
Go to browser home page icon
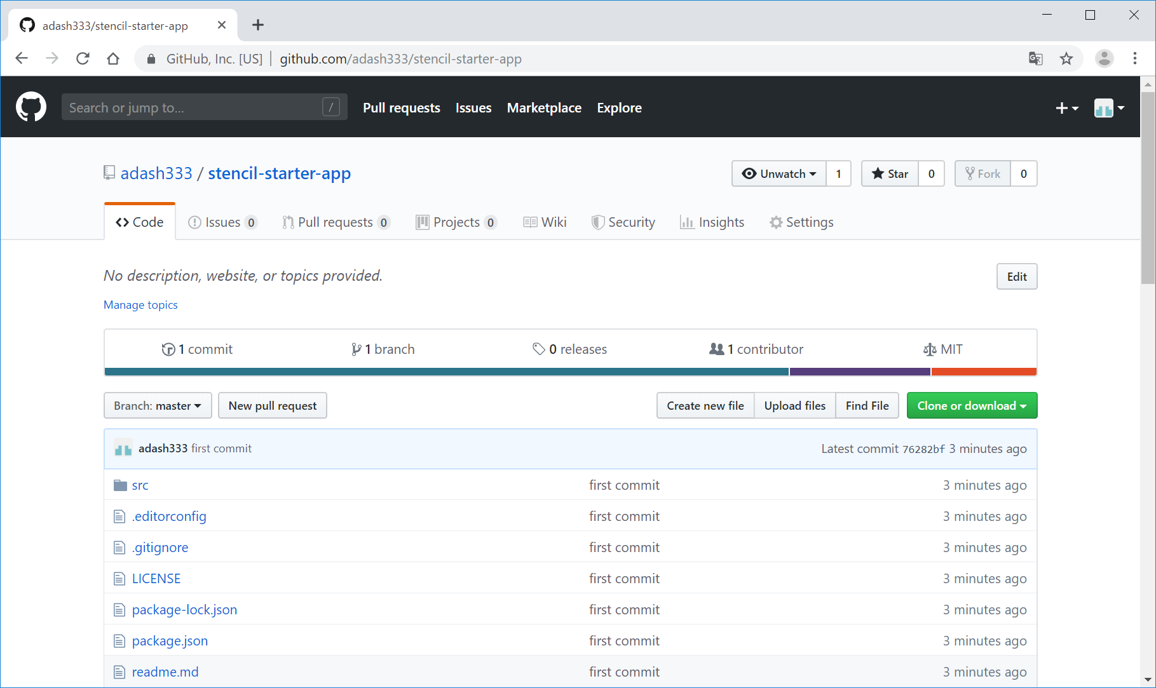pyautogui.click(x=113, y=59)
